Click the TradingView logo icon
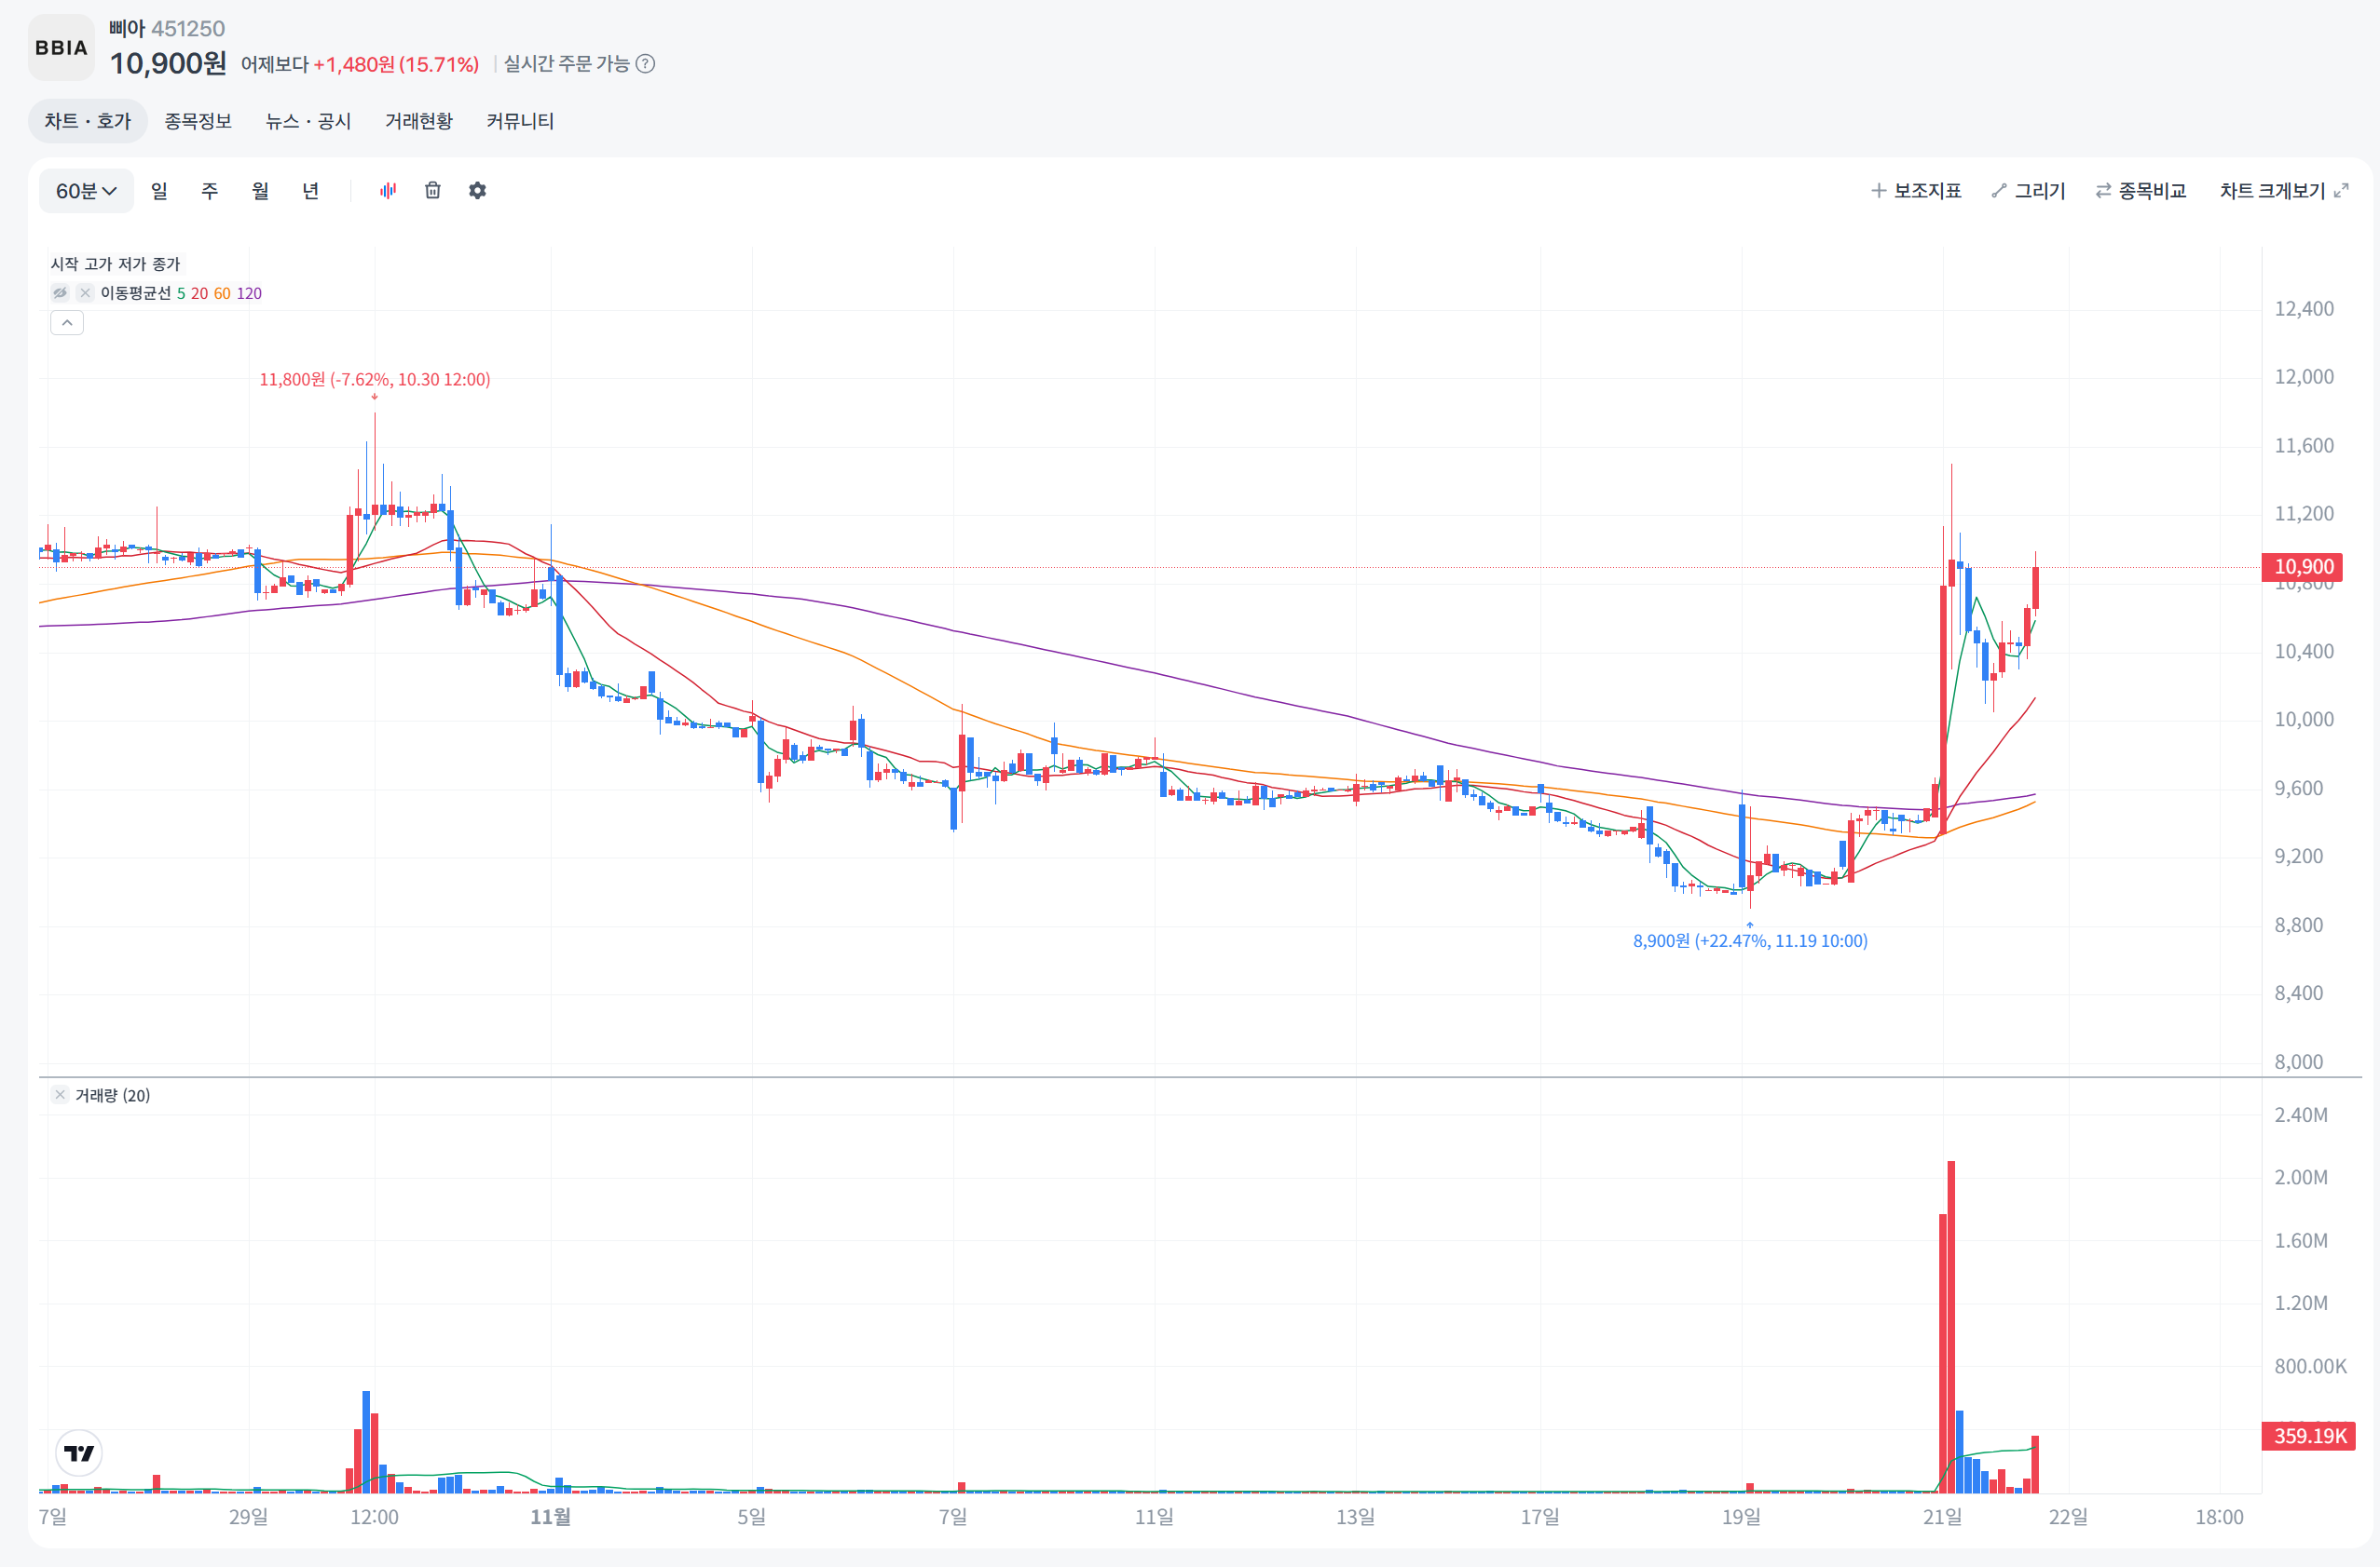 (79, 1452)
